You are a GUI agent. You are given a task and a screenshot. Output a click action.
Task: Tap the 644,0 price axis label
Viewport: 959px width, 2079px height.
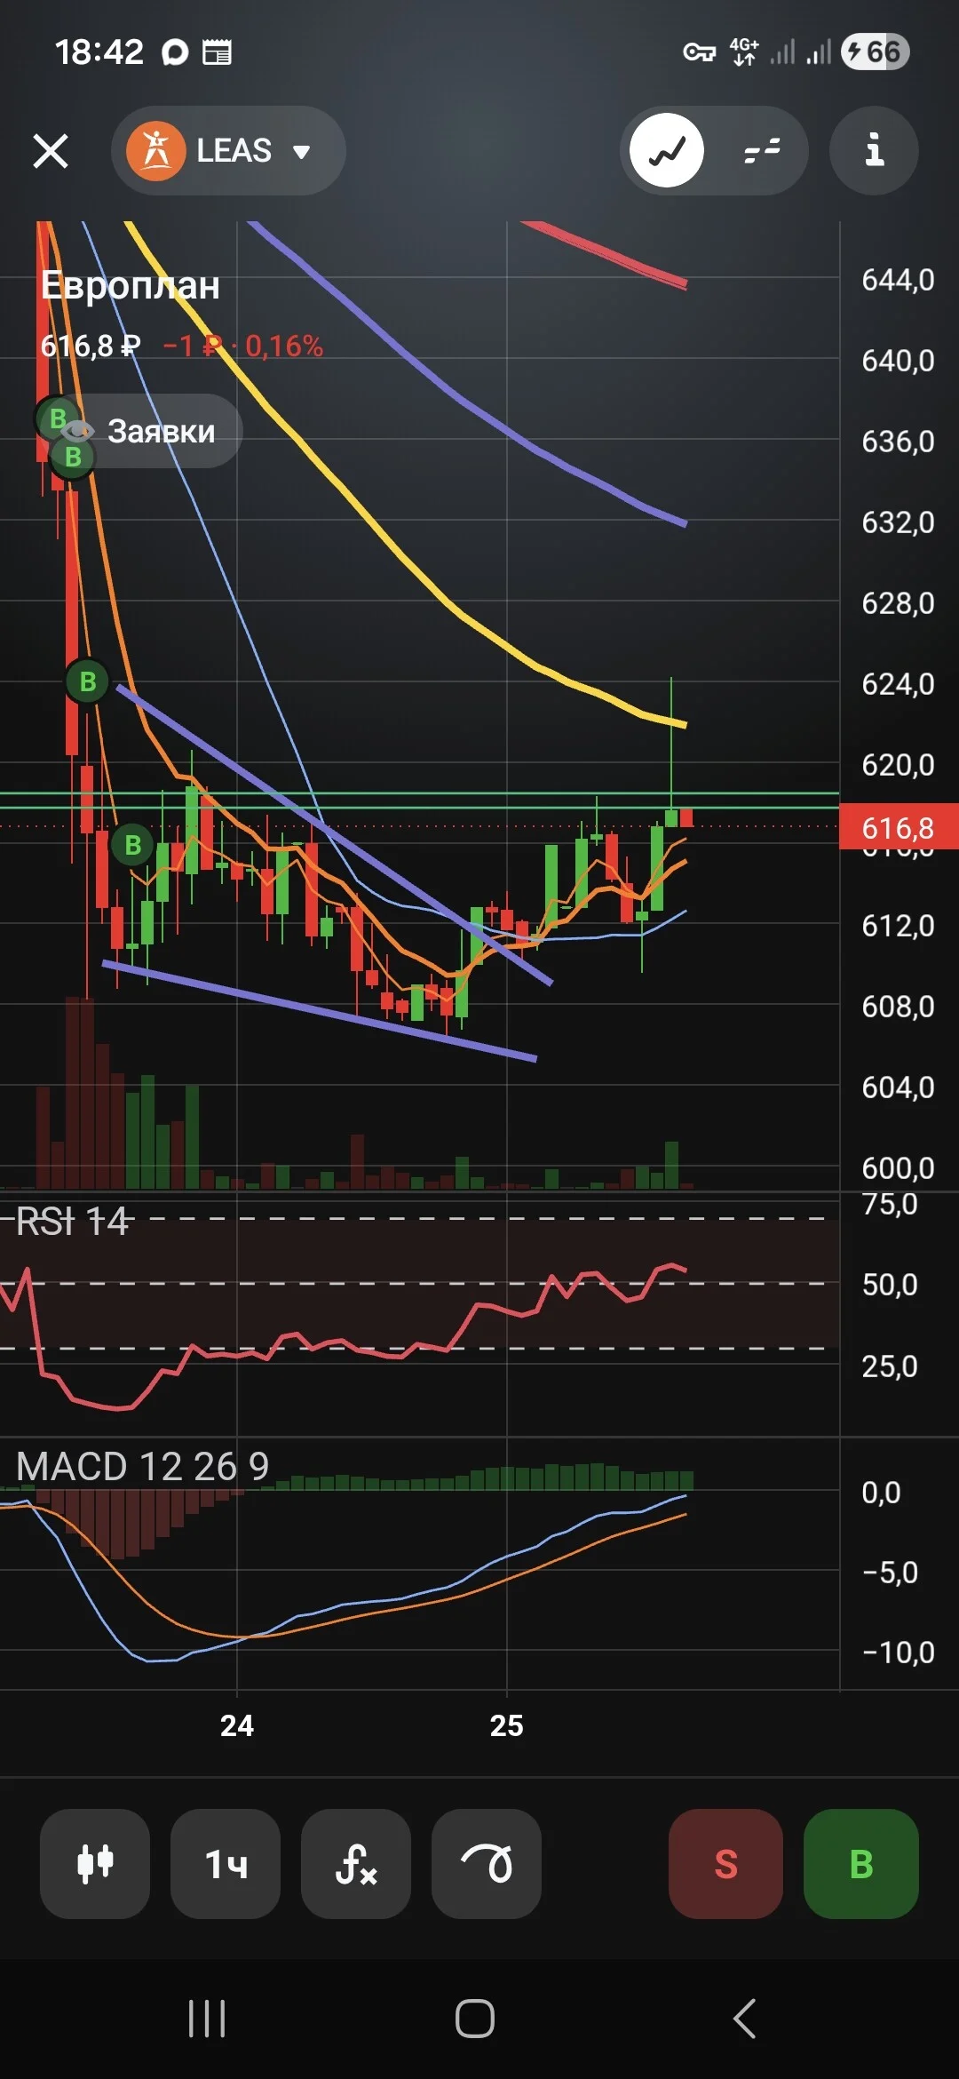click(898, 280)
